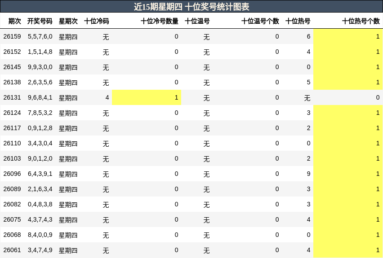Image resolution: width=383 pixels, height=258 pixels.
Task: Select the 十位温号个数 column header
Action: 260,21
